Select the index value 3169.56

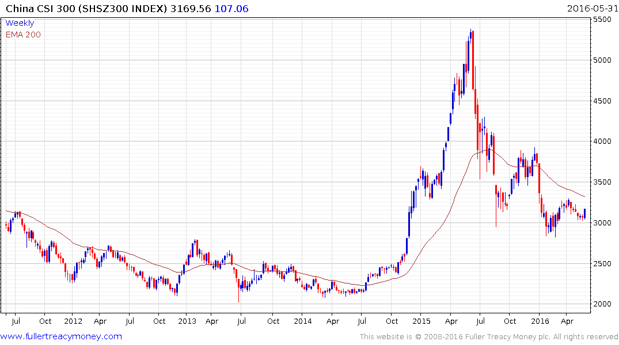point(191,9)
